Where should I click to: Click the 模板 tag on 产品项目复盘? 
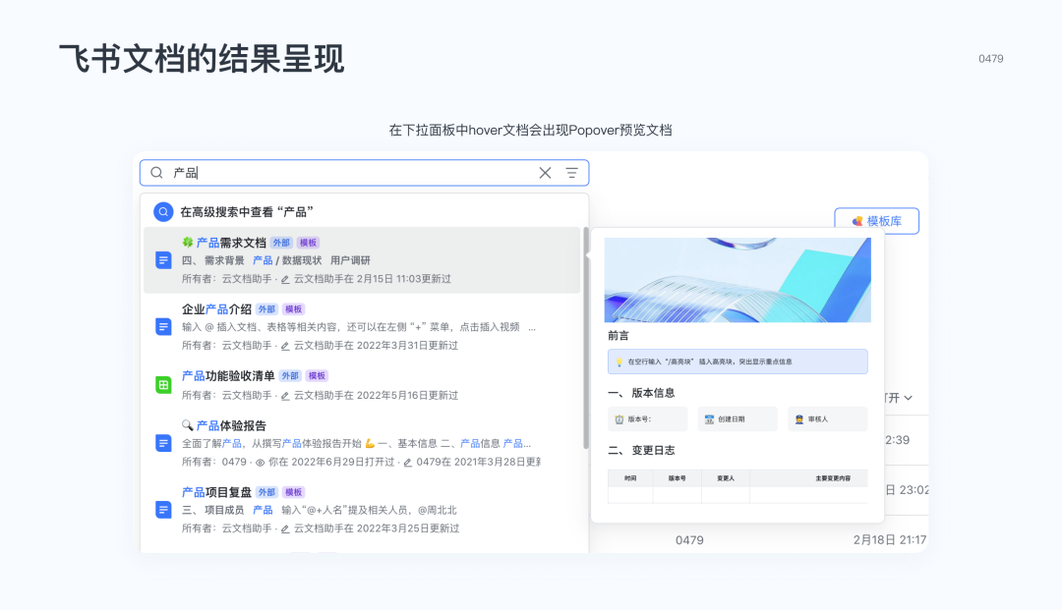pyautogui.click(x=293, y=492)
